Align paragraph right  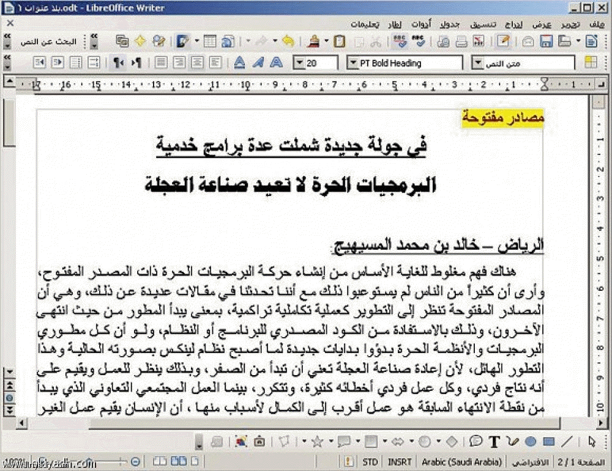(x=179, y=63)
